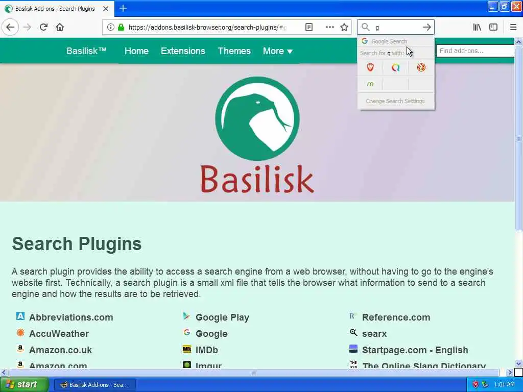Search with the DuckDuckGo engine icon

pos(421,67)
